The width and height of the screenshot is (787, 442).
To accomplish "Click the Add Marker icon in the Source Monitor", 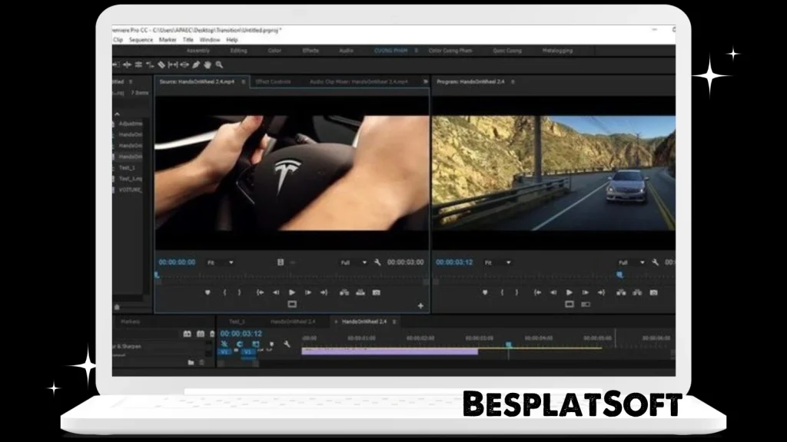I will click(x=207, y=293).
